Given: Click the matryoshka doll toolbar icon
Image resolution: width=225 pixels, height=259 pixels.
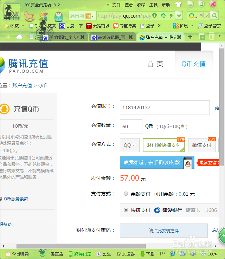Looking at the screenshot, I should 59,17.
